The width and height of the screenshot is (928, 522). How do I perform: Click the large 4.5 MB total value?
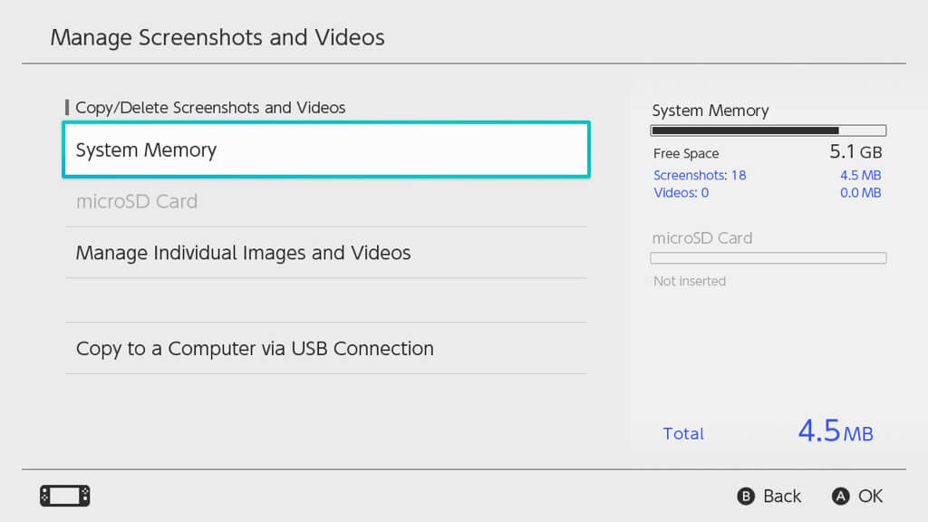[835, 431]
